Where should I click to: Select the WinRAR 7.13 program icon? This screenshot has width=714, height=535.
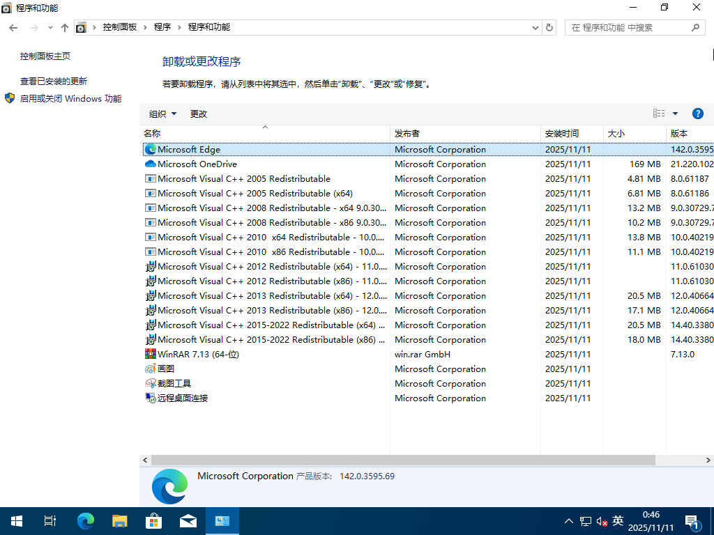tap(150, 354)
